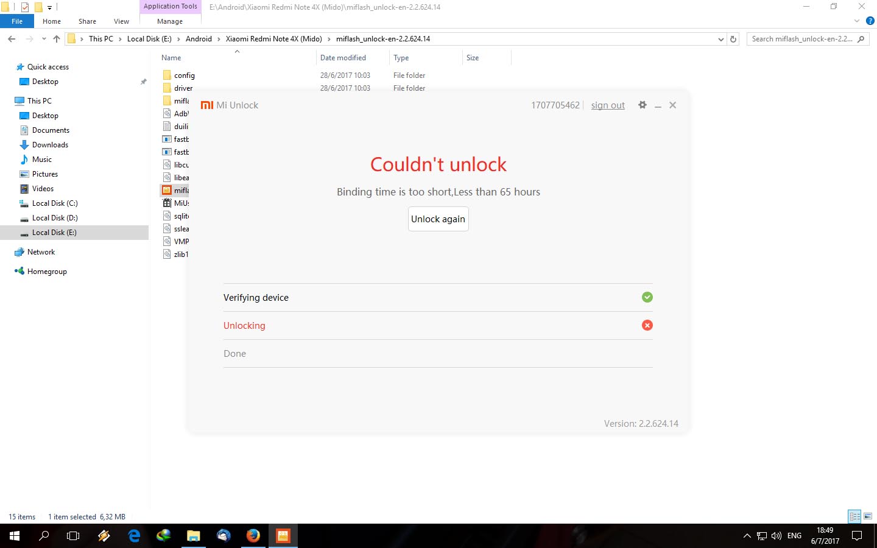Screen dimensions: 877x548
Task: Switch to details view layout icon
Action: [x=854, y=516]
